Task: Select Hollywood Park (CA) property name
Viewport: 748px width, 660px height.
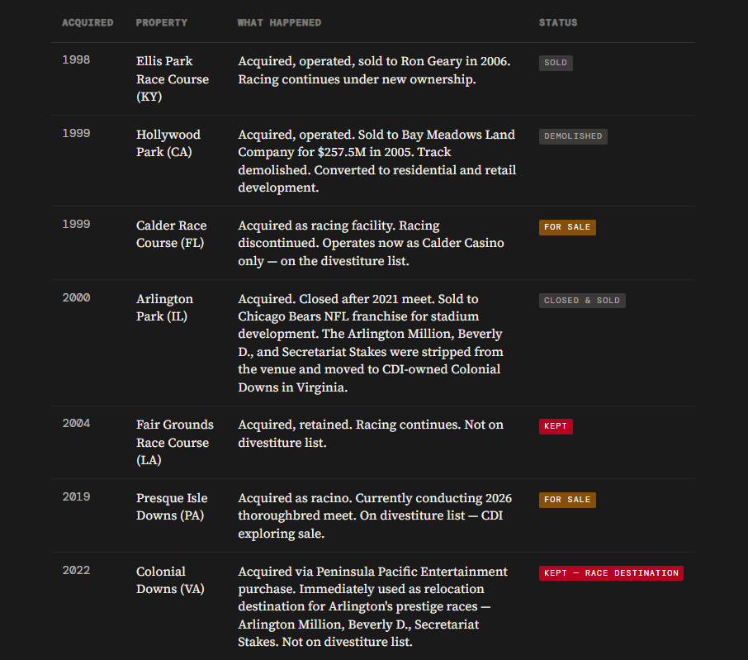Action: (x=168, y=143)
